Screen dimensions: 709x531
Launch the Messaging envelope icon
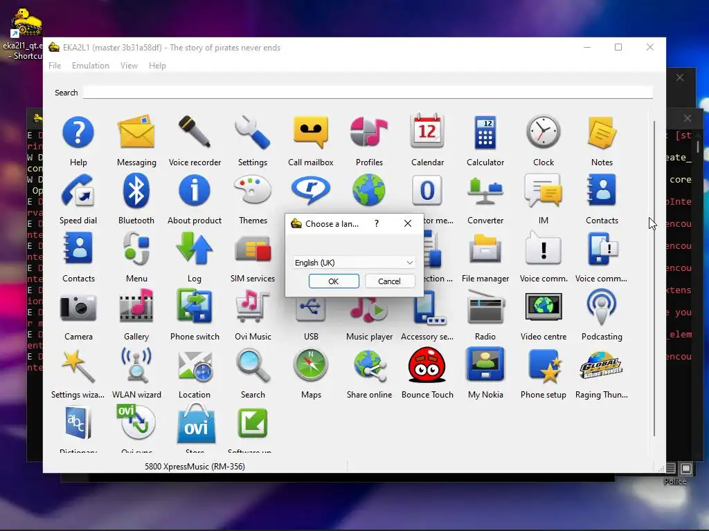[x=136, y=132]
